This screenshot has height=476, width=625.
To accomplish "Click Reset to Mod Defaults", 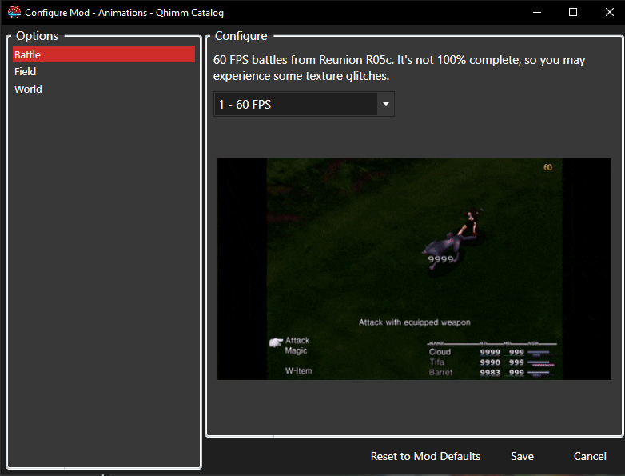I will coord(425,456).
